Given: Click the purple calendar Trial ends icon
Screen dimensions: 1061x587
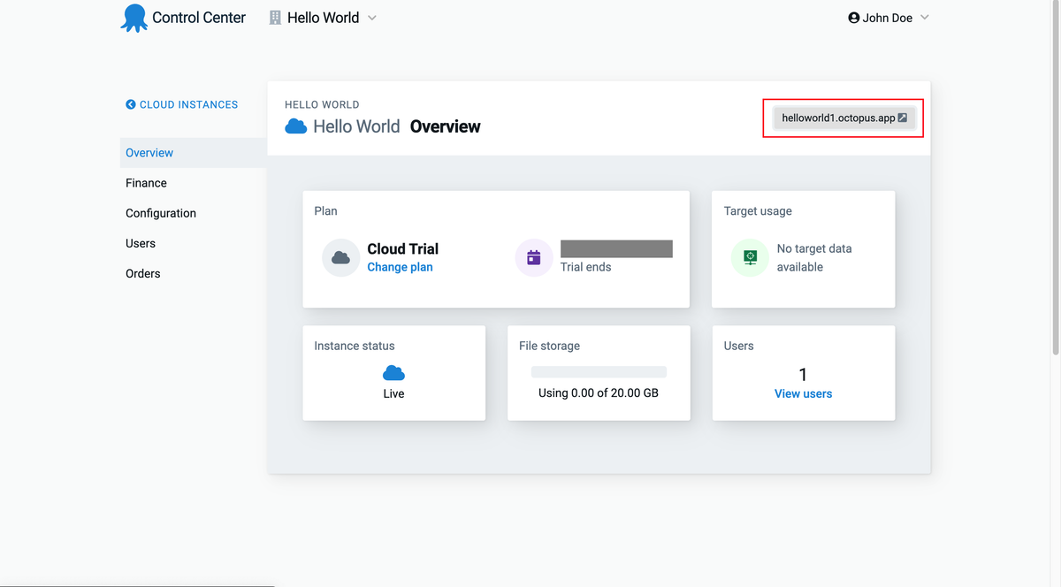Looking at the screenshot, I should (533, 258).
